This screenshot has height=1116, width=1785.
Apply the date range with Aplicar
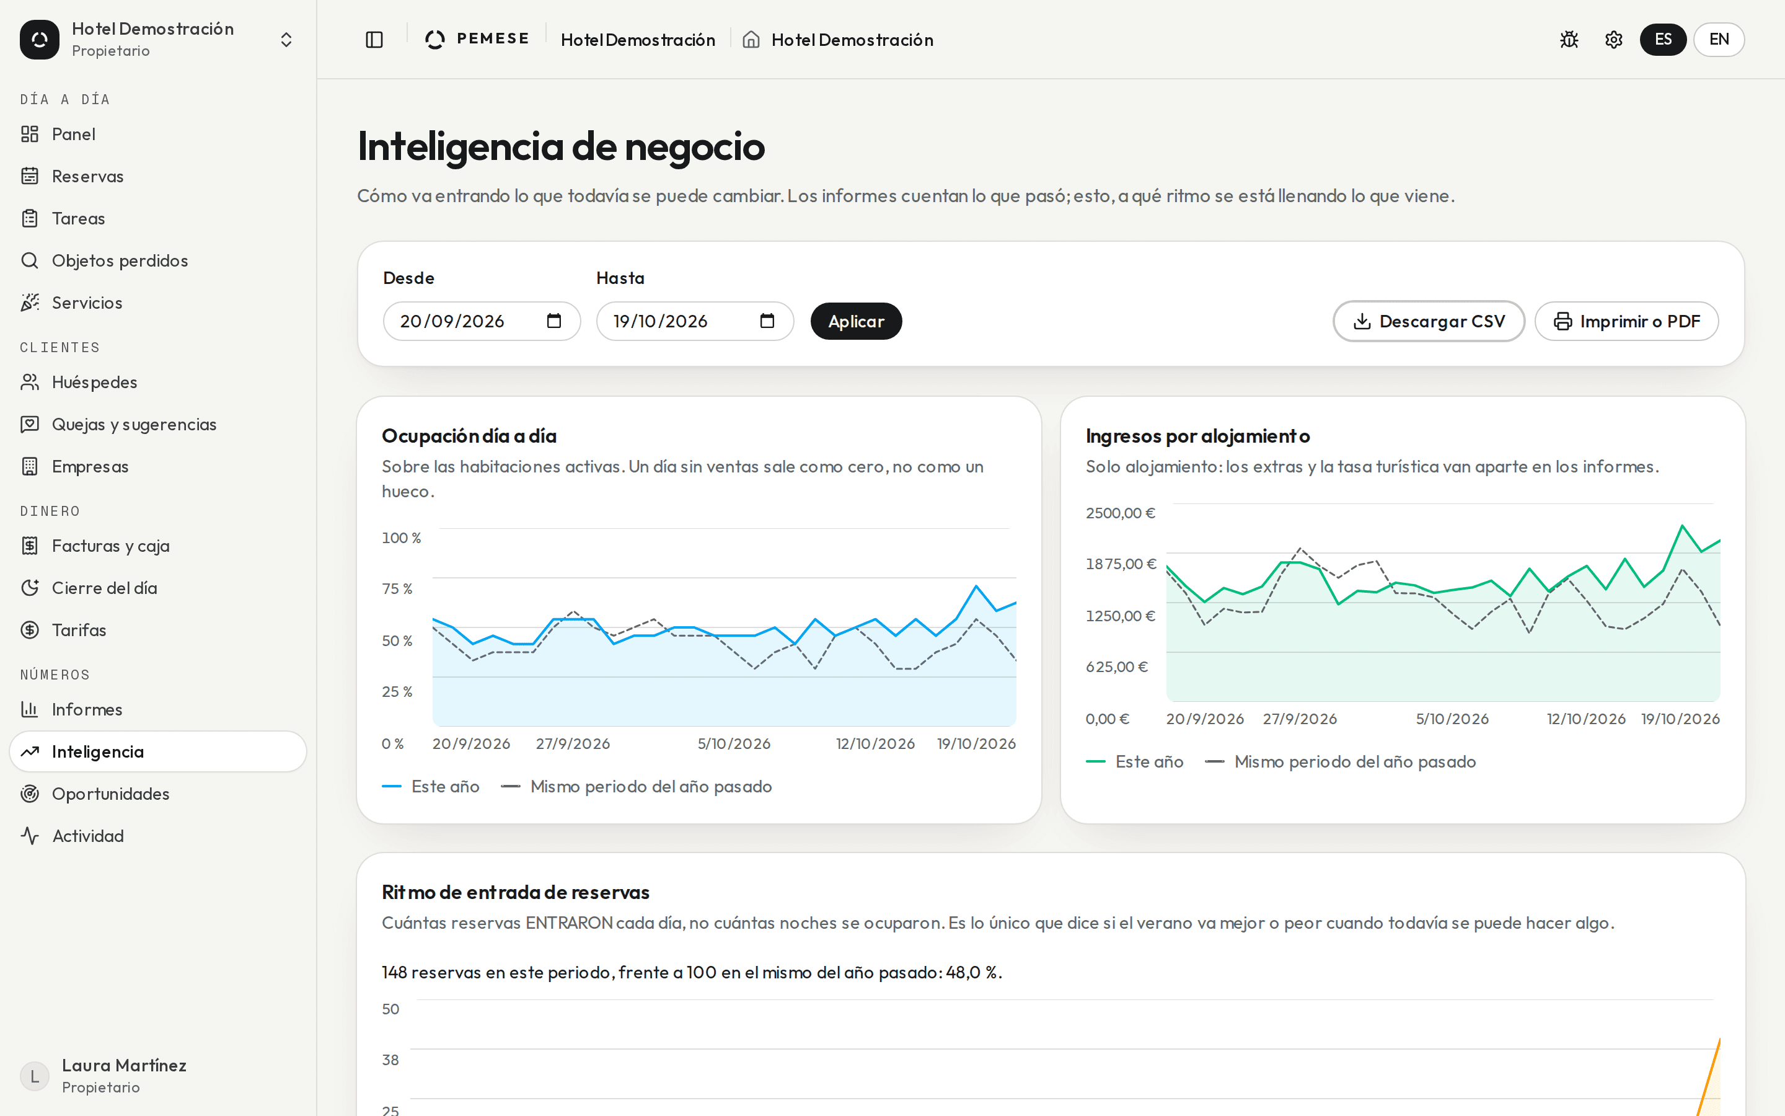click(855, 321)
